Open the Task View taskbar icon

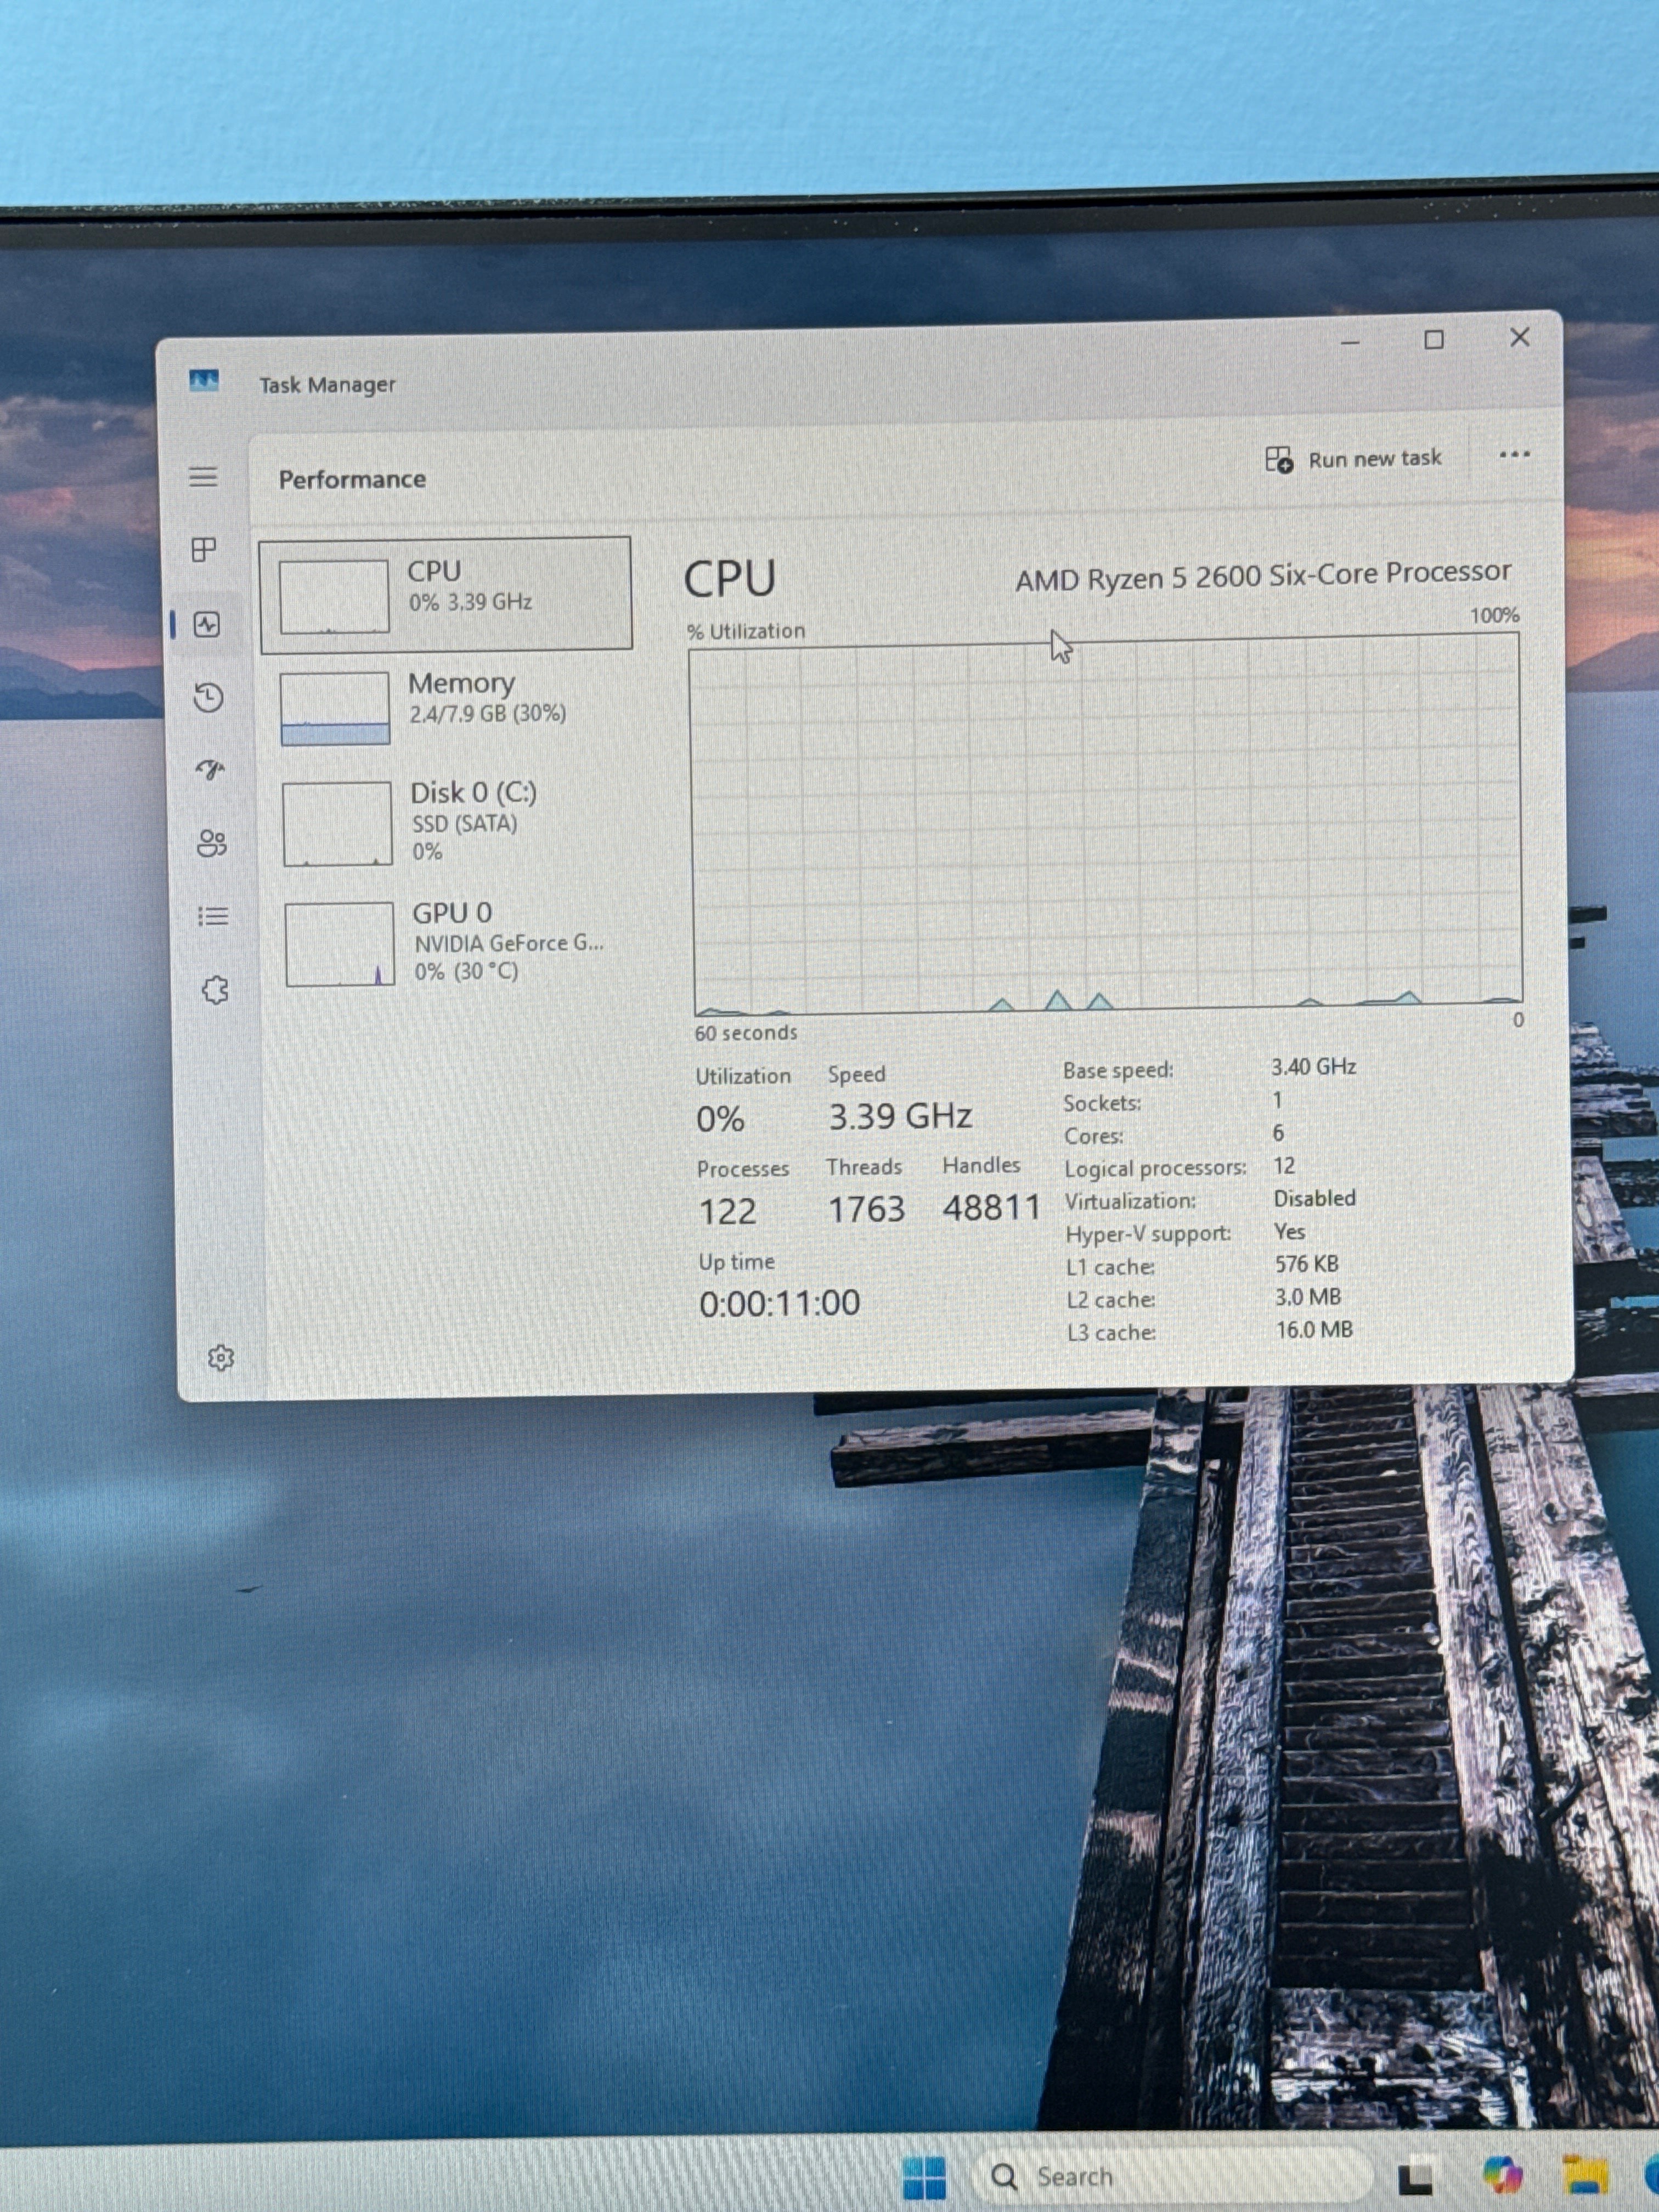point(1415,2178)
